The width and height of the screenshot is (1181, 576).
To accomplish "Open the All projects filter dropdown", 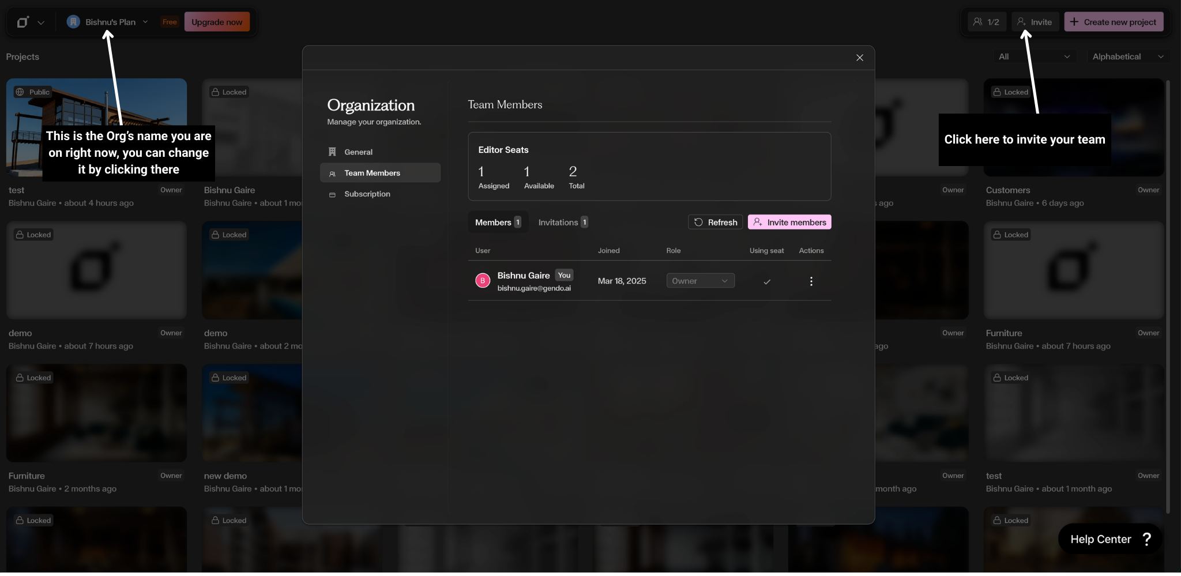I will (x=1034, y=56).
